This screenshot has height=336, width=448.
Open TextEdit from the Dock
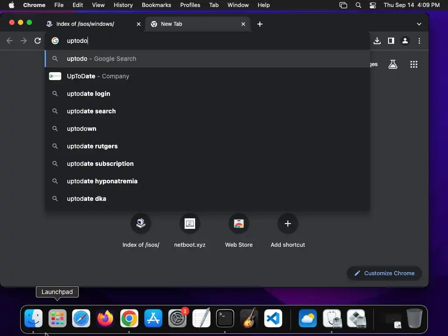tap(201, 318)
